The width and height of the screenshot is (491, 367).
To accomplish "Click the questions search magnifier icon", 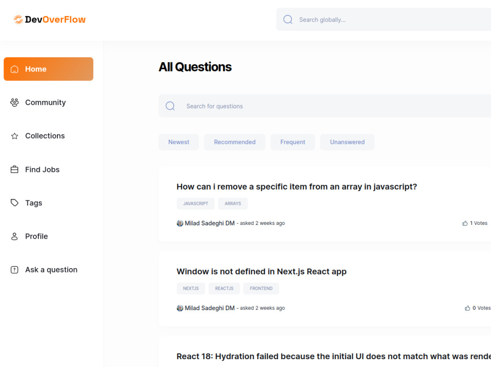I will [x=170, y=106].
